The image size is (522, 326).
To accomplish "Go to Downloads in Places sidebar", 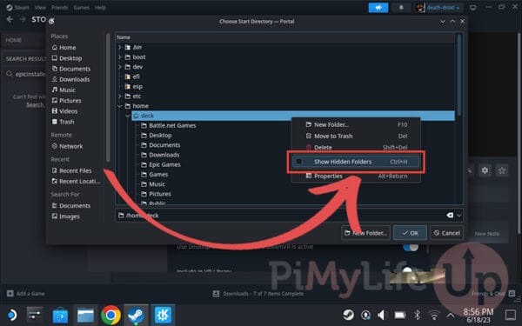I will point(71,79).
